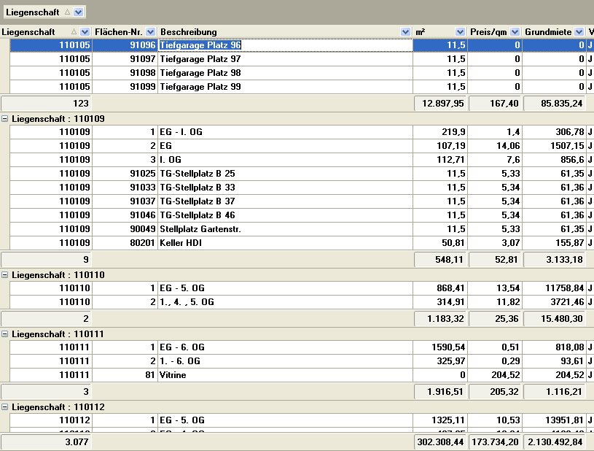Open the Preis/qm column filter dropdown
The width and height of the screenshot is (594, 451).
(515, 32)
